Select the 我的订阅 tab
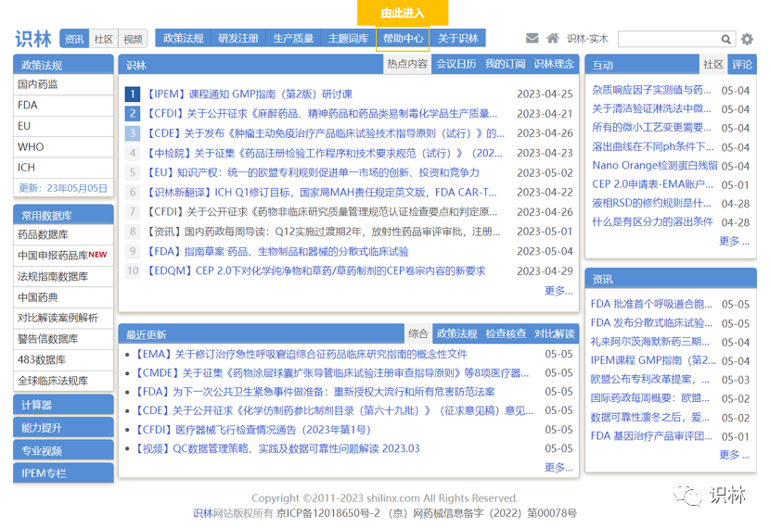 tap(505, 64)
